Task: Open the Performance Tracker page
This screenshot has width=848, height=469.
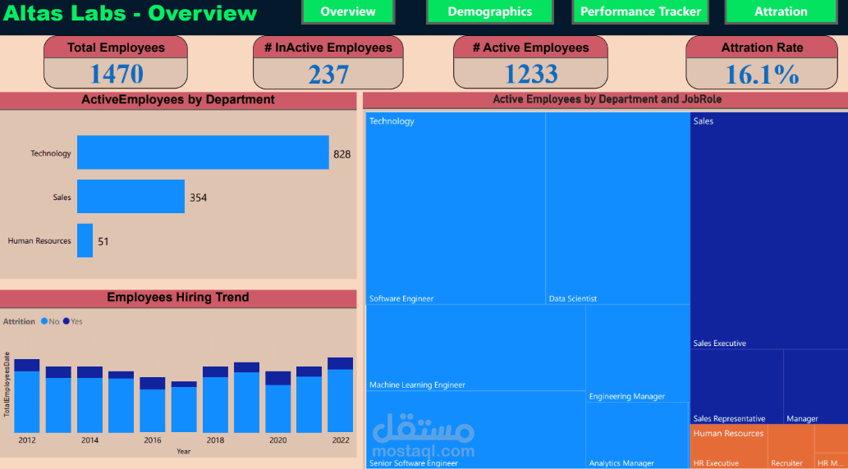Action: [641, 11]
